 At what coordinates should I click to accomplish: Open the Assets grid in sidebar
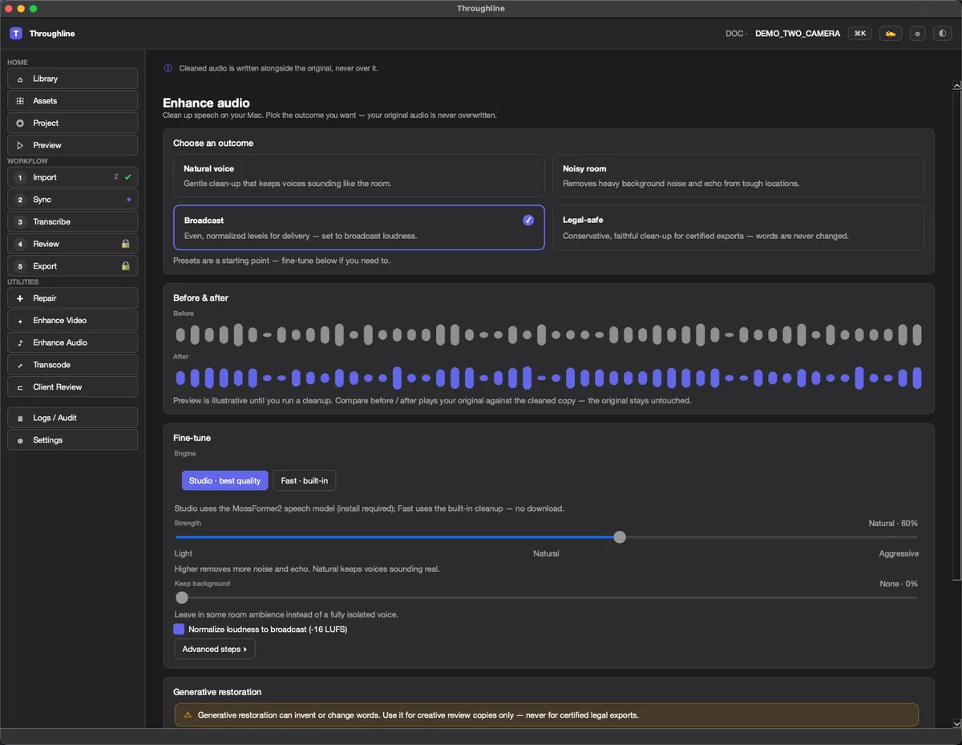[72, 101]
